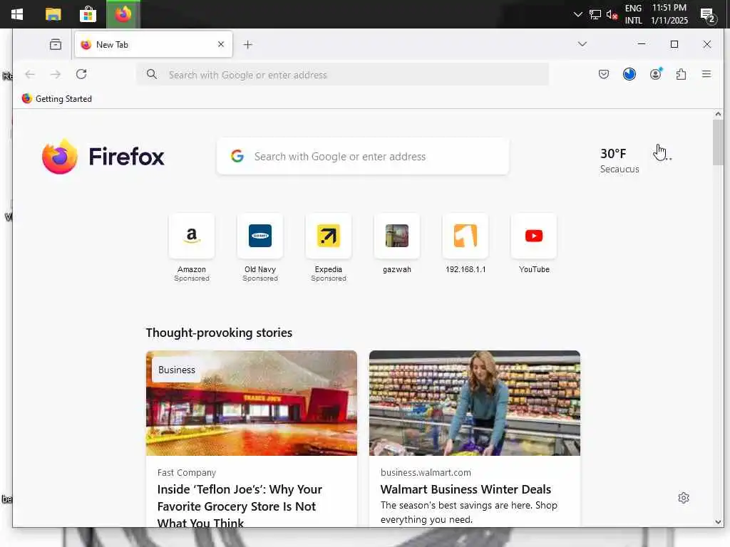The width and height of the screenshot is (730, 547).
Task: Expand the list all tabs chevron
Action: tap(582, 44)
